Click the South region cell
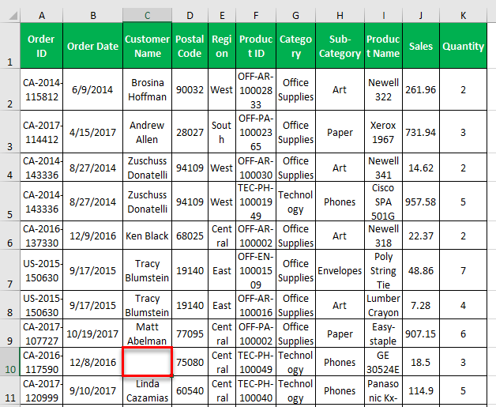Screen dimensions: 496x407 click(x=222, y=132)
